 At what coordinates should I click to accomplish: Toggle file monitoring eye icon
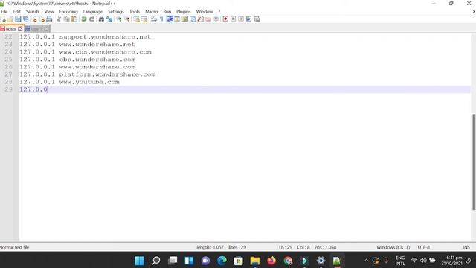216,19
